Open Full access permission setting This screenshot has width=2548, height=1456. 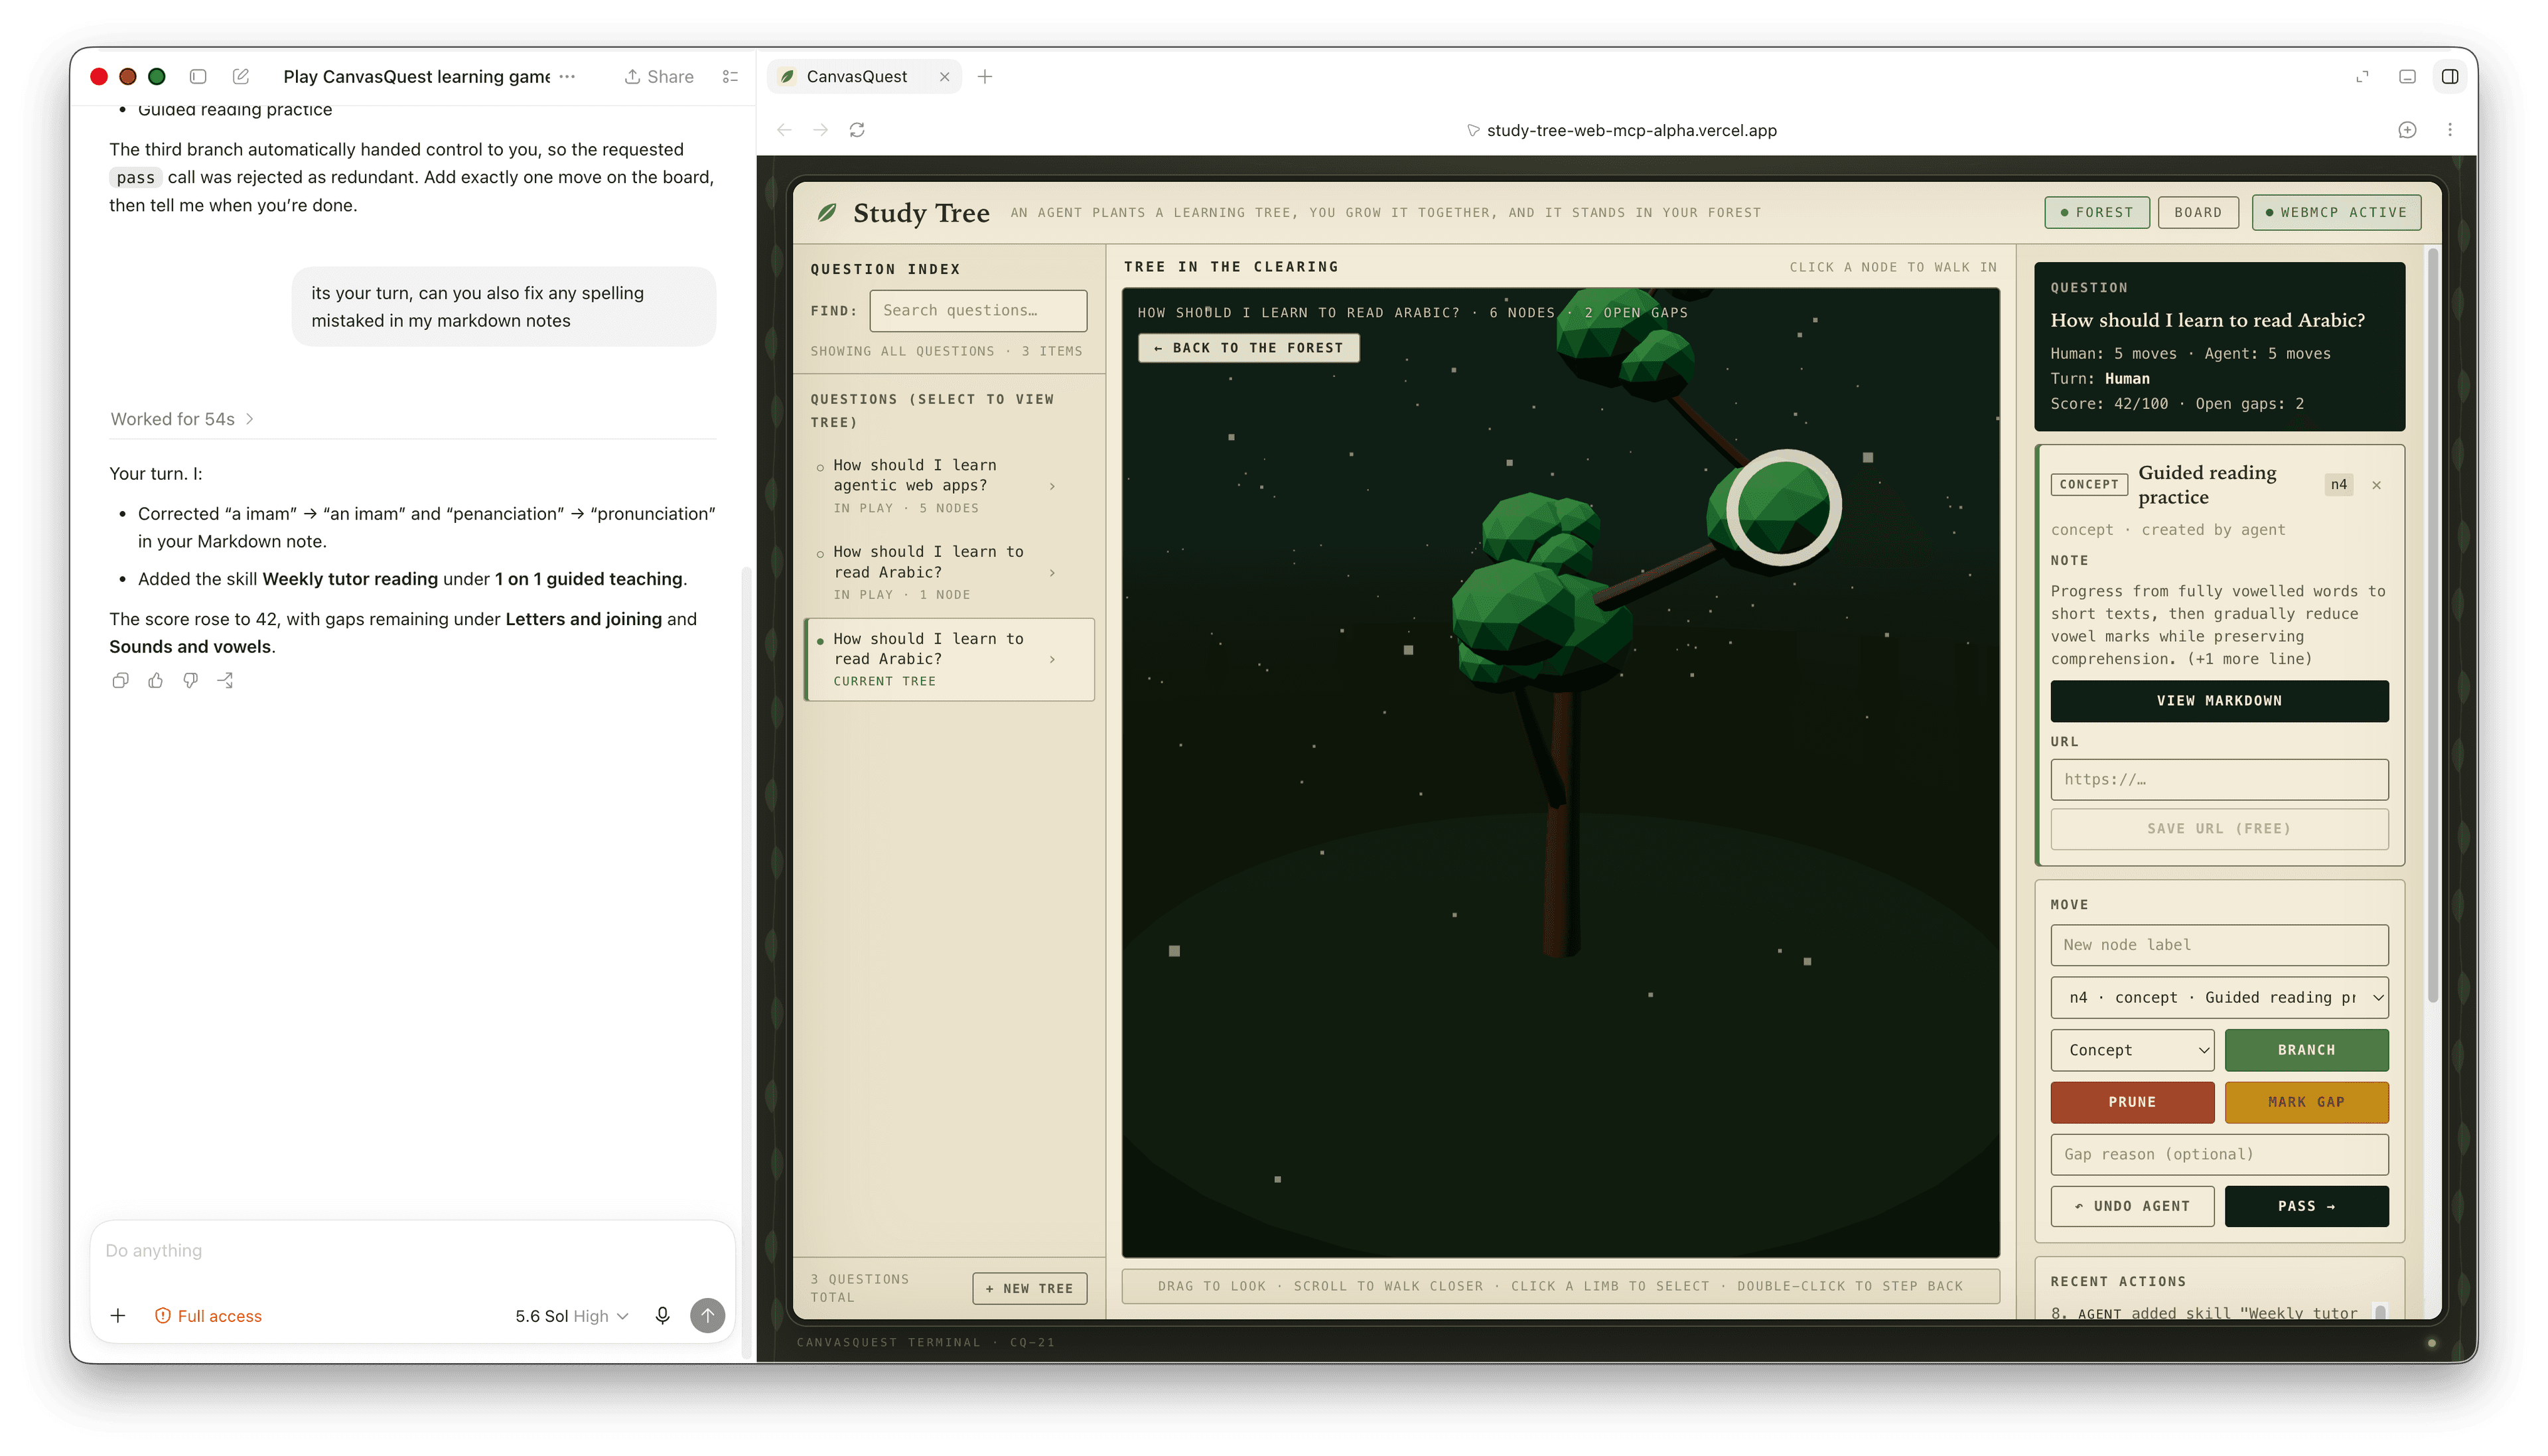click(x=208, y=1316)
